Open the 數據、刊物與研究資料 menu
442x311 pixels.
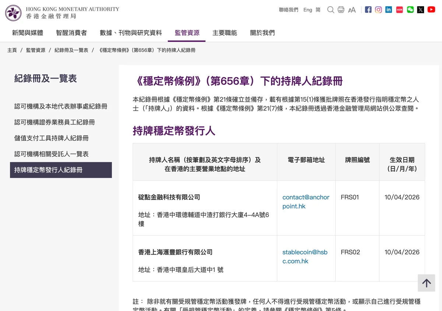131,33
